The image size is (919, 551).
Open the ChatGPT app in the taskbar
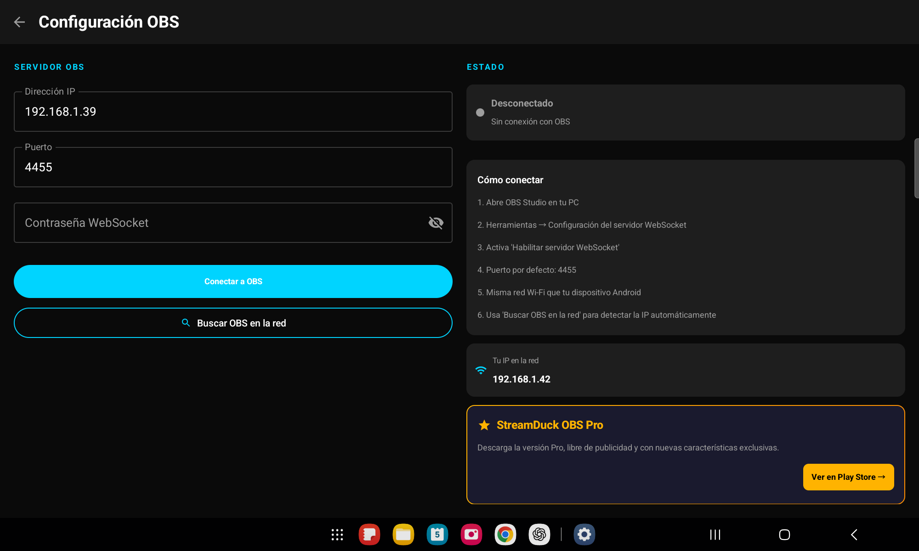pyautogui.click(x=539, y=534)
